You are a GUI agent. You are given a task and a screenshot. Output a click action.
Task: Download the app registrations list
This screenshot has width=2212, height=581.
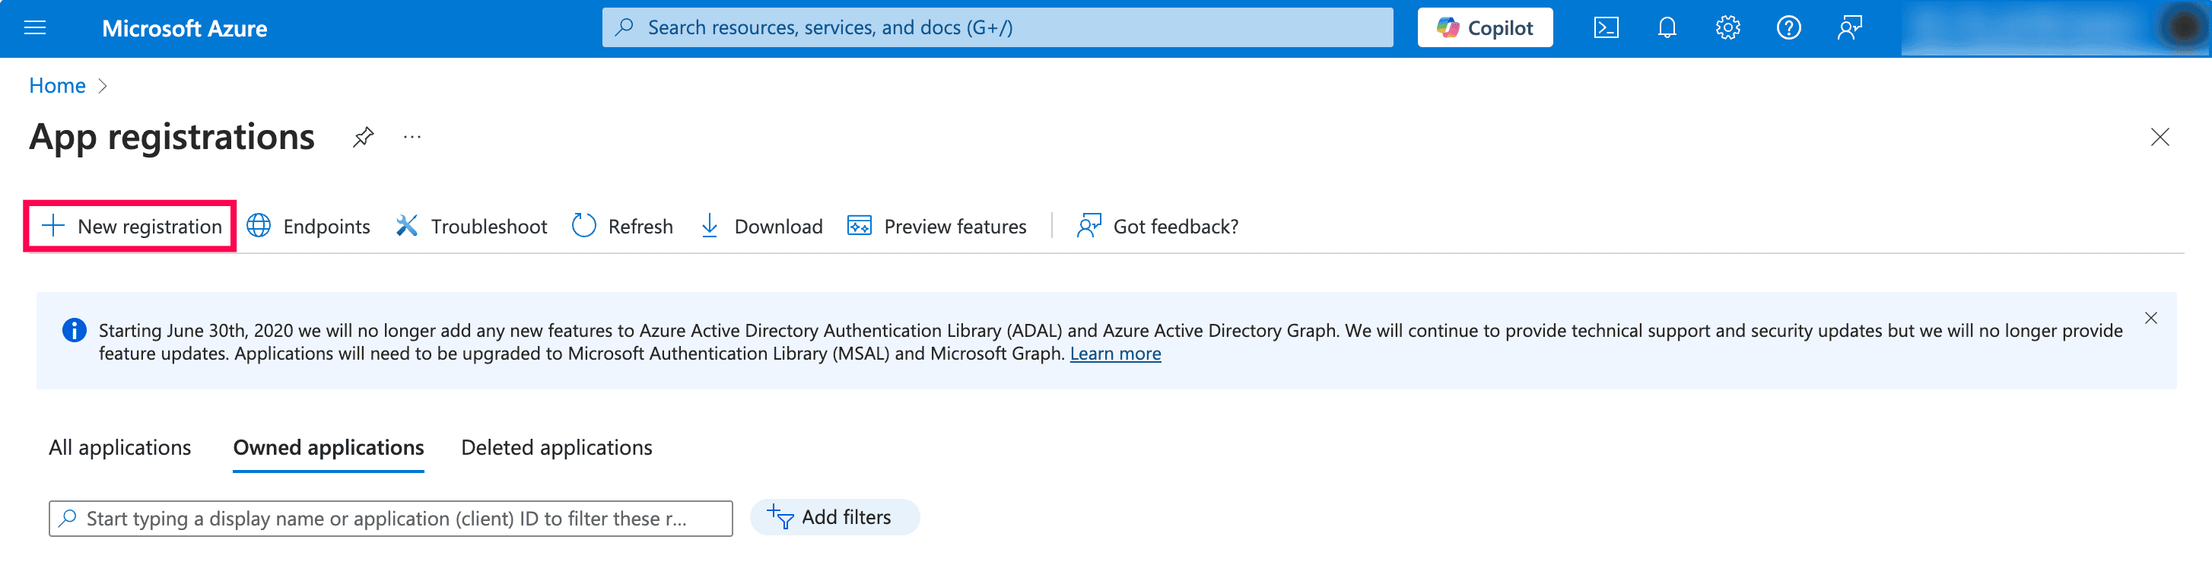click(x=761, y=227)
